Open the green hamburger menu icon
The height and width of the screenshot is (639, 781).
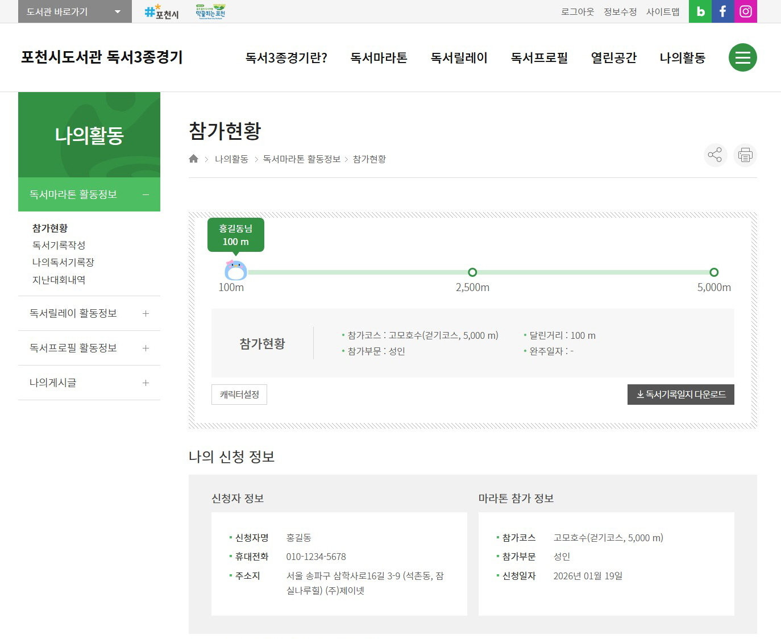[743, 57]
